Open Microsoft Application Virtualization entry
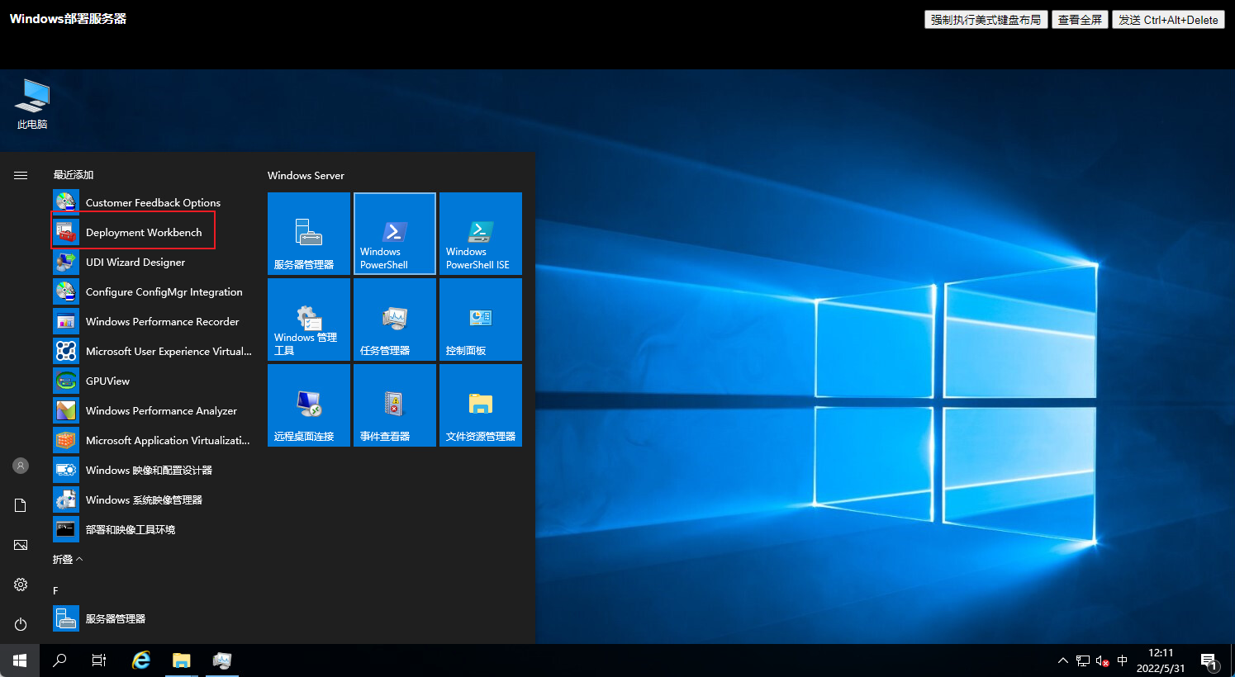This screenshot has width=1235, height=677. coord(153,440)
